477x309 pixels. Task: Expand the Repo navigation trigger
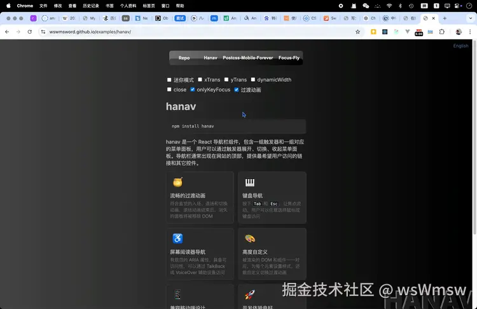click(184, 58)
